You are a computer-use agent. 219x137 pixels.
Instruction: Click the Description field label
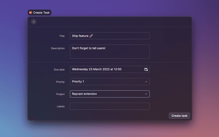pos(58,48)
